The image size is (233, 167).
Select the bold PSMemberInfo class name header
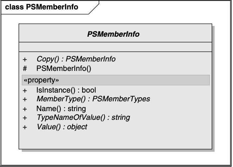pos(113,34)
